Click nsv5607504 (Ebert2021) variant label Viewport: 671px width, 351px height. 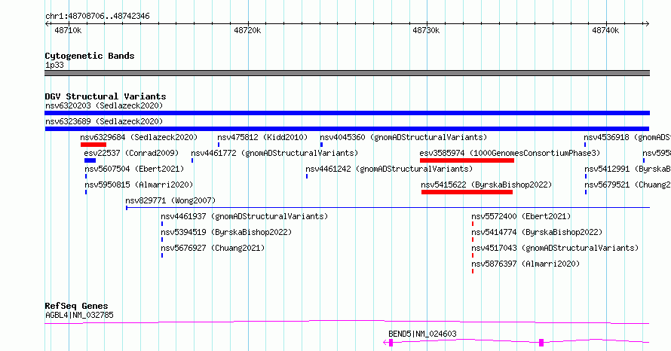134,169
